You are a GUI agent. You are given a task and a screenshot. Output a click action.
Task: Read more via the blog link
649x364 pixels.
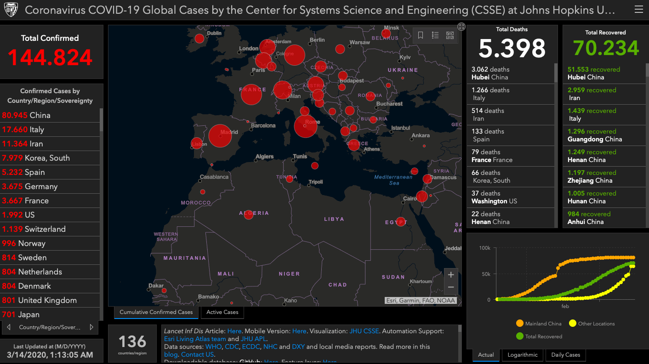[x=171, y=354]
